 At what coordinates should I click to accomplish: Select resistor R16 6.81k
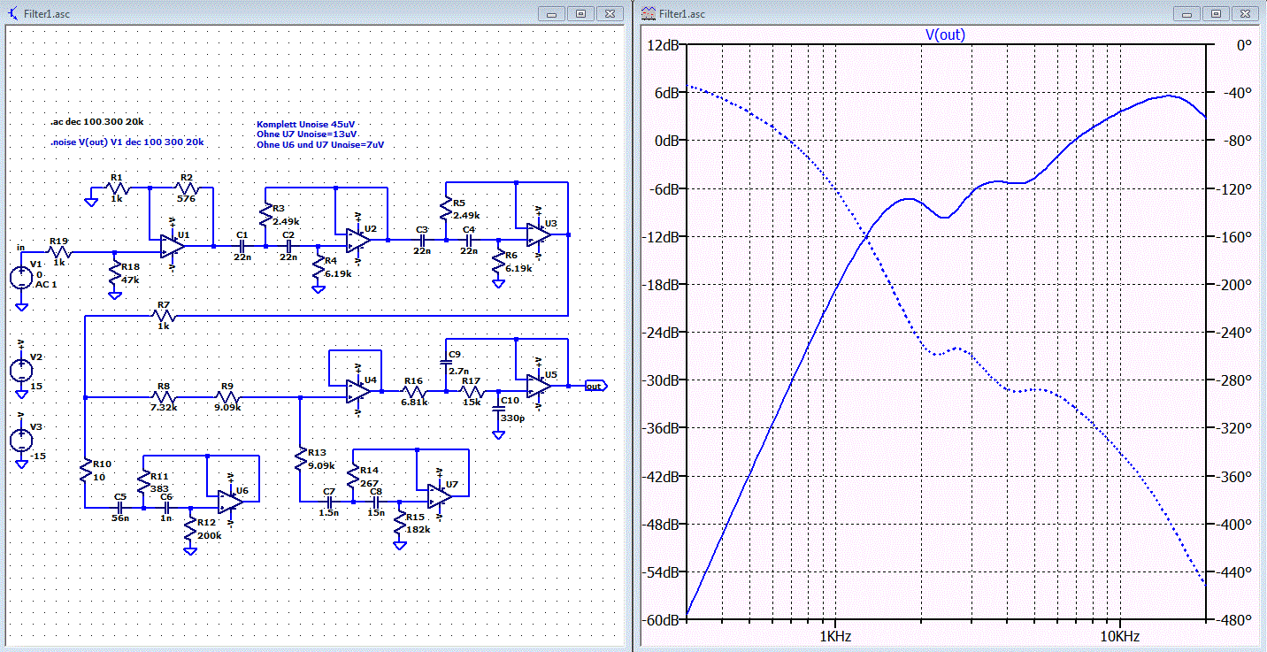pos(415,391)
